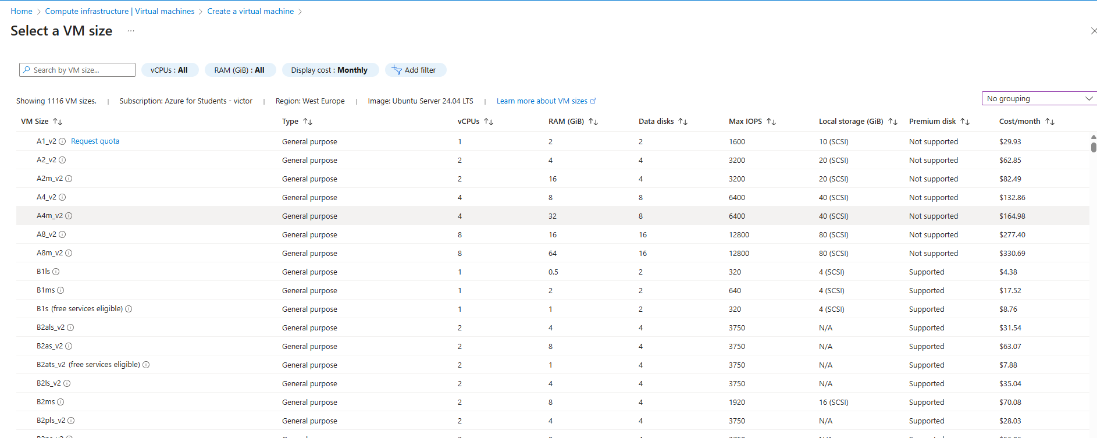Image resolution: width=1097 pixels, height=438 pixels.
Task: Select the A1_v2 row name
Action: pos(47,141)
